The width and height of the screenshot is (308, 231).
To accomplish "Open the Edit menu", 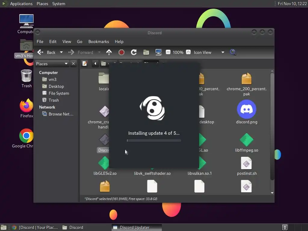I will click(53, 42).
